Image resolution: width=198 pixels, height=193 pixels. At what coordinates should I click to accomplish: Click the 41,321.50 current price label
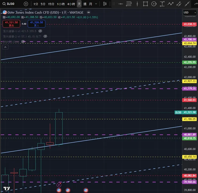[189, 112]
